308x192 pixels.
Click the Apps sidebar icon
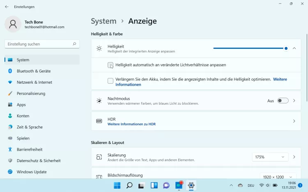10,105
